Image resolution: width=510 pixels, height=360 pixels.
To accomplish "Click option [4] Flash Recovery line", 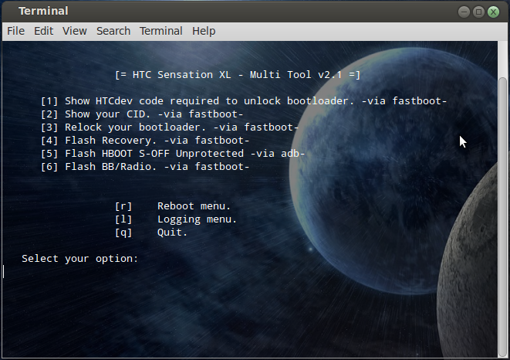I will click(x=145, y=141).
